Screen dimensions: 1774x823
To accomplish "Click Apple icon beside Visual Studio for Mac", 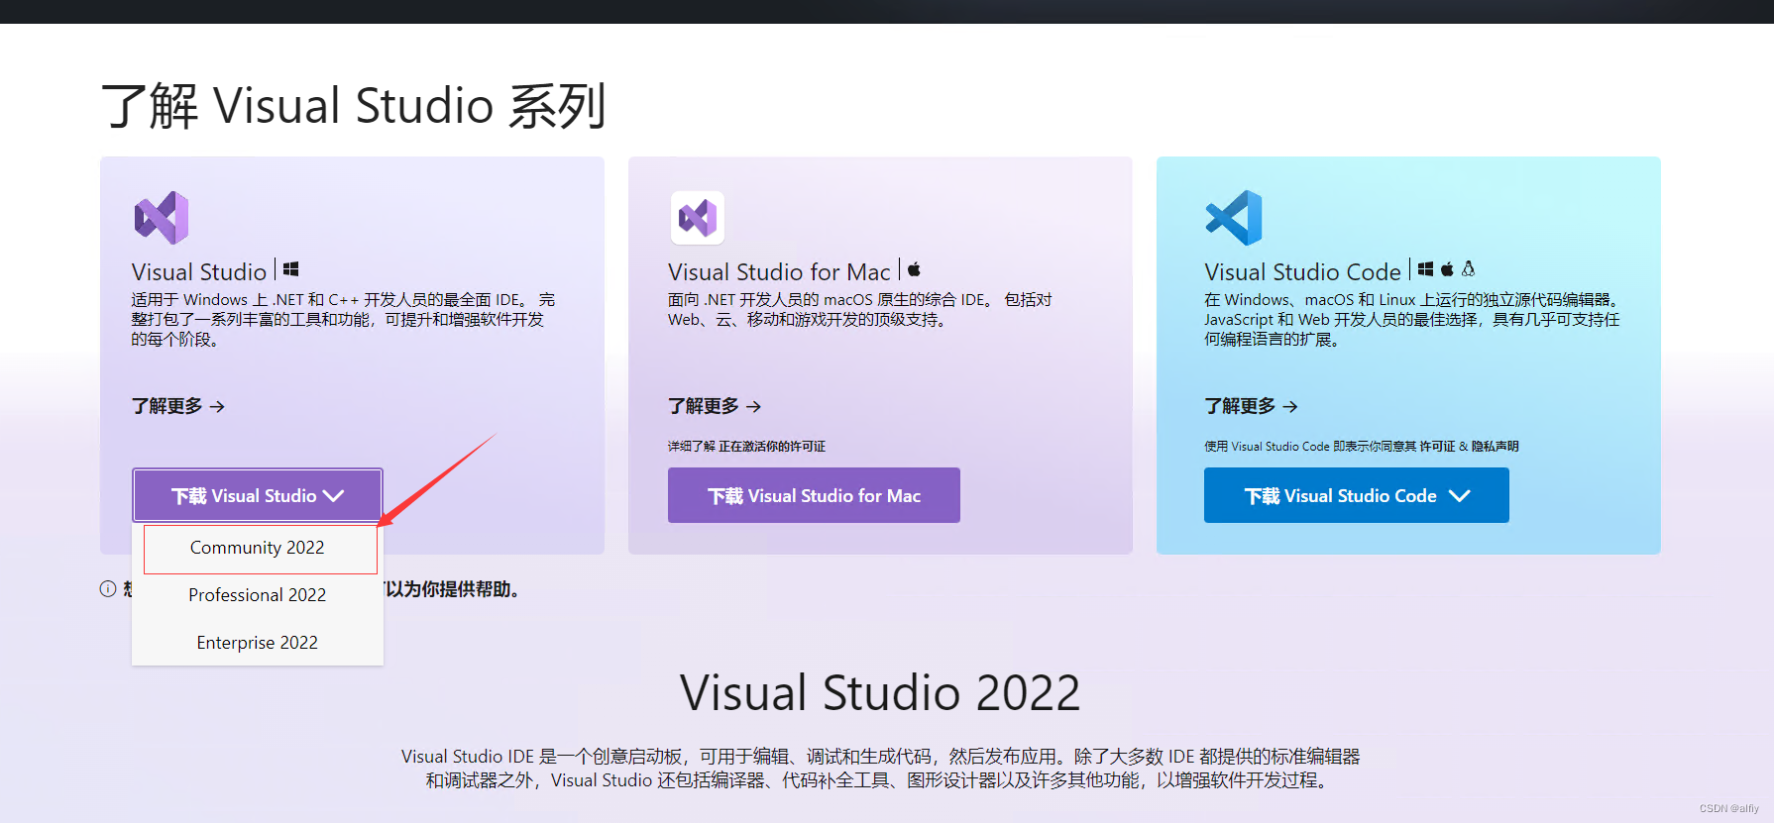I will point(914,268).
